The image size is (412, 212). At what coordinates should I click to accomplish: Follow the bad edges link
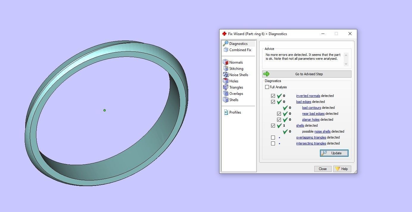pyautogui.click(x=304, y=102)
